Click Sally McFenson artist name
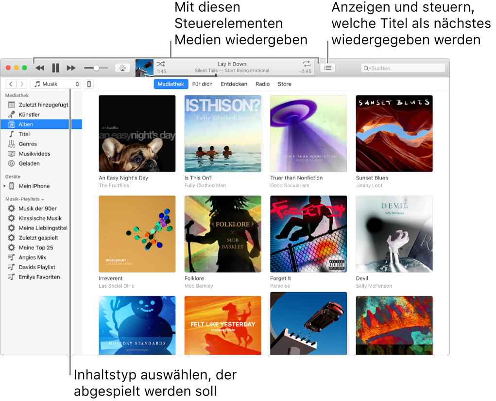The image size is (496, 401). tap(374, 286)
